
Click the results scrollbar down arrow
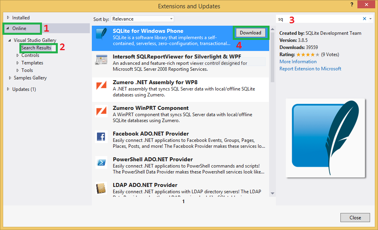coord(272,193)
